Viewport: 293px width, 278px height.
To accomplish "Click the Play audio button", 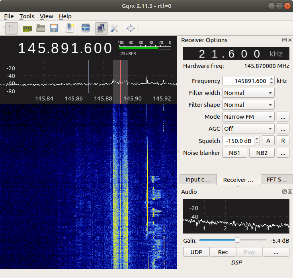I will click(x=249, y=252).
